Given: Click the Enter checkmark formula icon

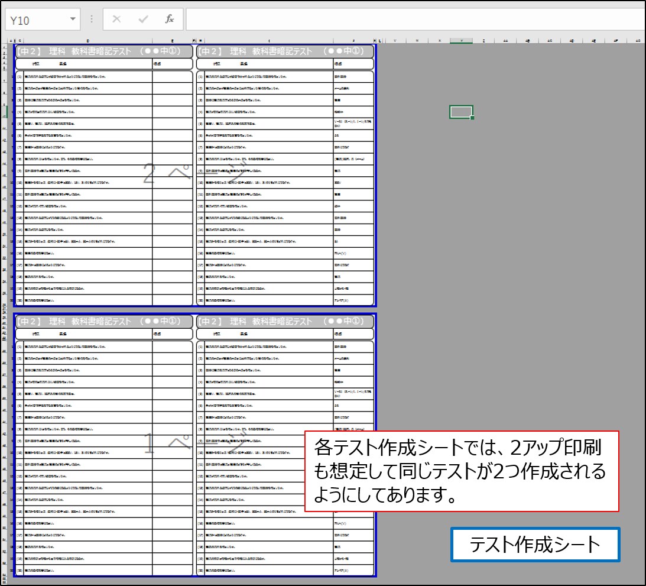Looking at the screenshot, I should (143, 19).
